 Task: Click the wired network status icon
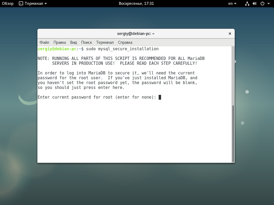pos(247,3)
